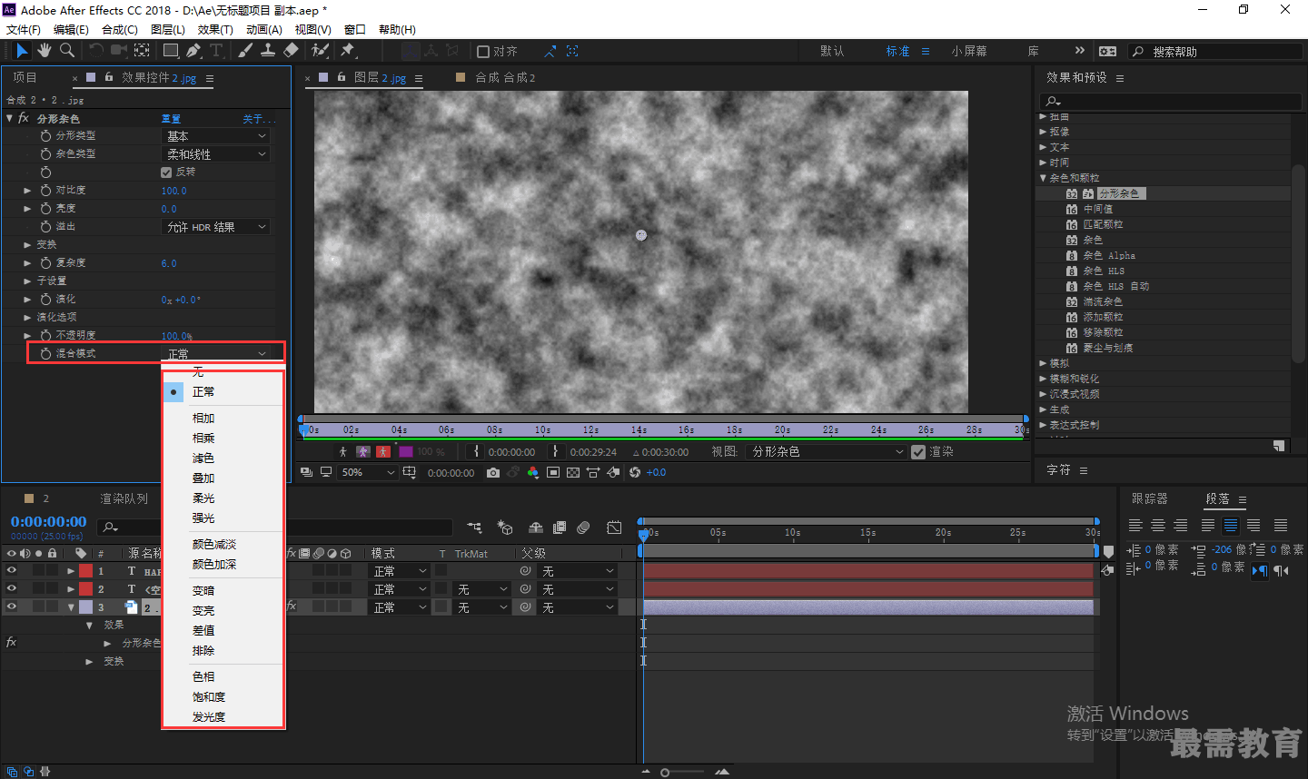1308x779 pixels.
Task: Toggle the 对齐 snapping checkbox
Action: click(x=483, y=52)
